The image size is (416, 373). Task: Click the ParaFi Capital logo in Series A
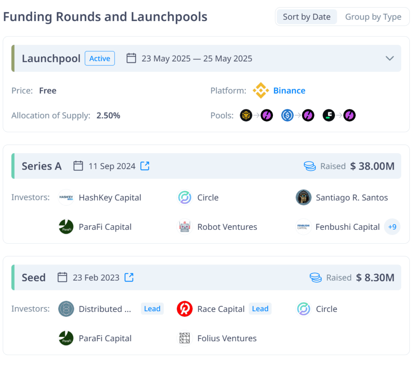click(66, 227)
